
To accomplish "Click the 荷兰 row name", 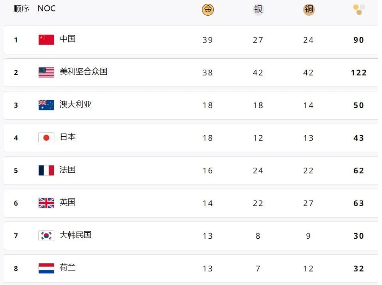I will (x=68, y=267).
